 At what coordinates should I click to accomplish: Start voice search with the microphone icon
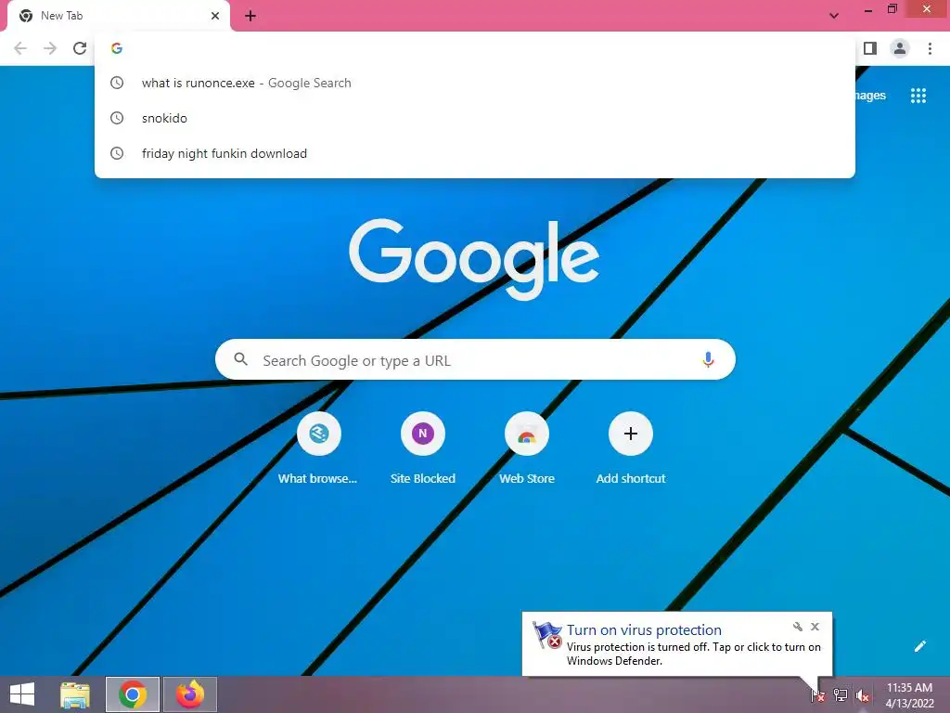(708, 359)
